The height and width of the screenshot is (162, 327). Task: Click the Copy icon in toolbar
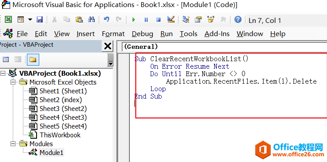pyautogui.click(x=67, y=20)
